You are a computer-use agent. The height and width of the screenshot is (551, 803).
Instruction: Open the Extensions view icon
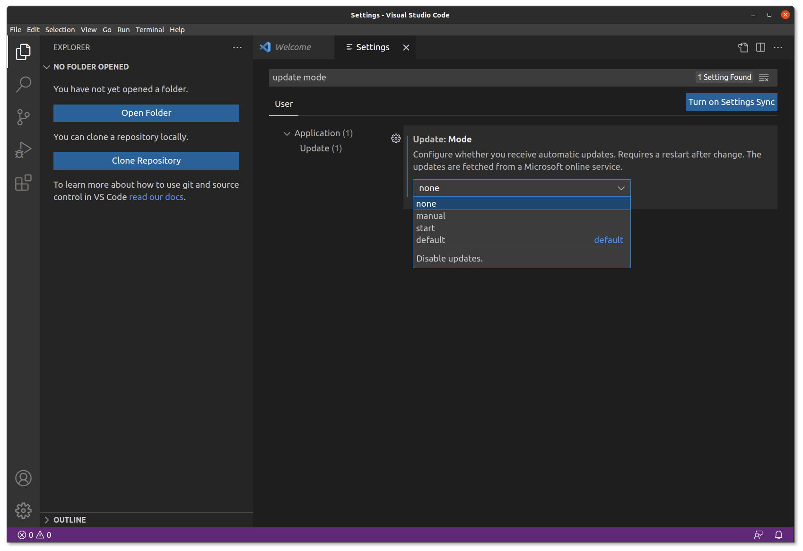pos(23,183)
